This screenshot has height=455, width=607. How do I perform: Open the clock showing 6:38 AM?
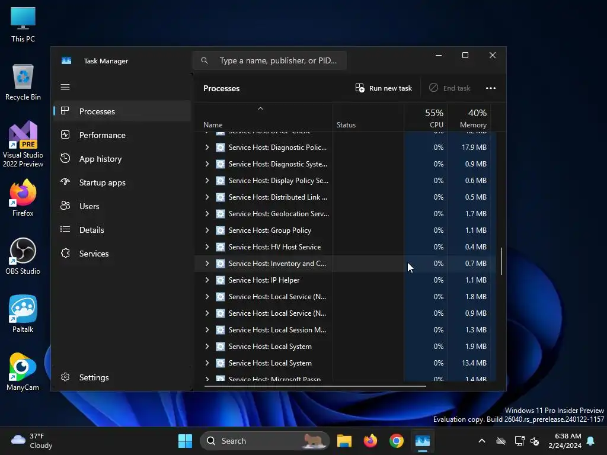[x=565, y=441]
